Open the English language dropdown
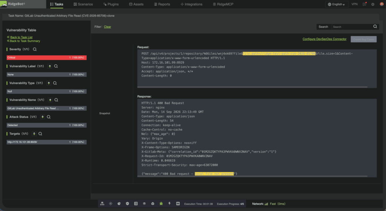 [337, 4]
